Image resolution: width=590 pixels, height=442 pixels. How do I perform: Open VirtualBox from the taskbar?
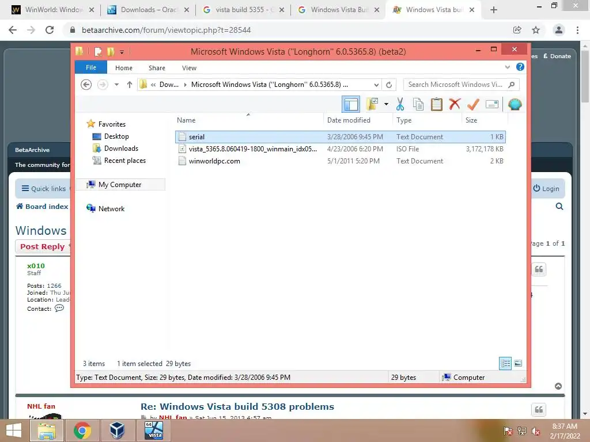(x=118, y=430)
